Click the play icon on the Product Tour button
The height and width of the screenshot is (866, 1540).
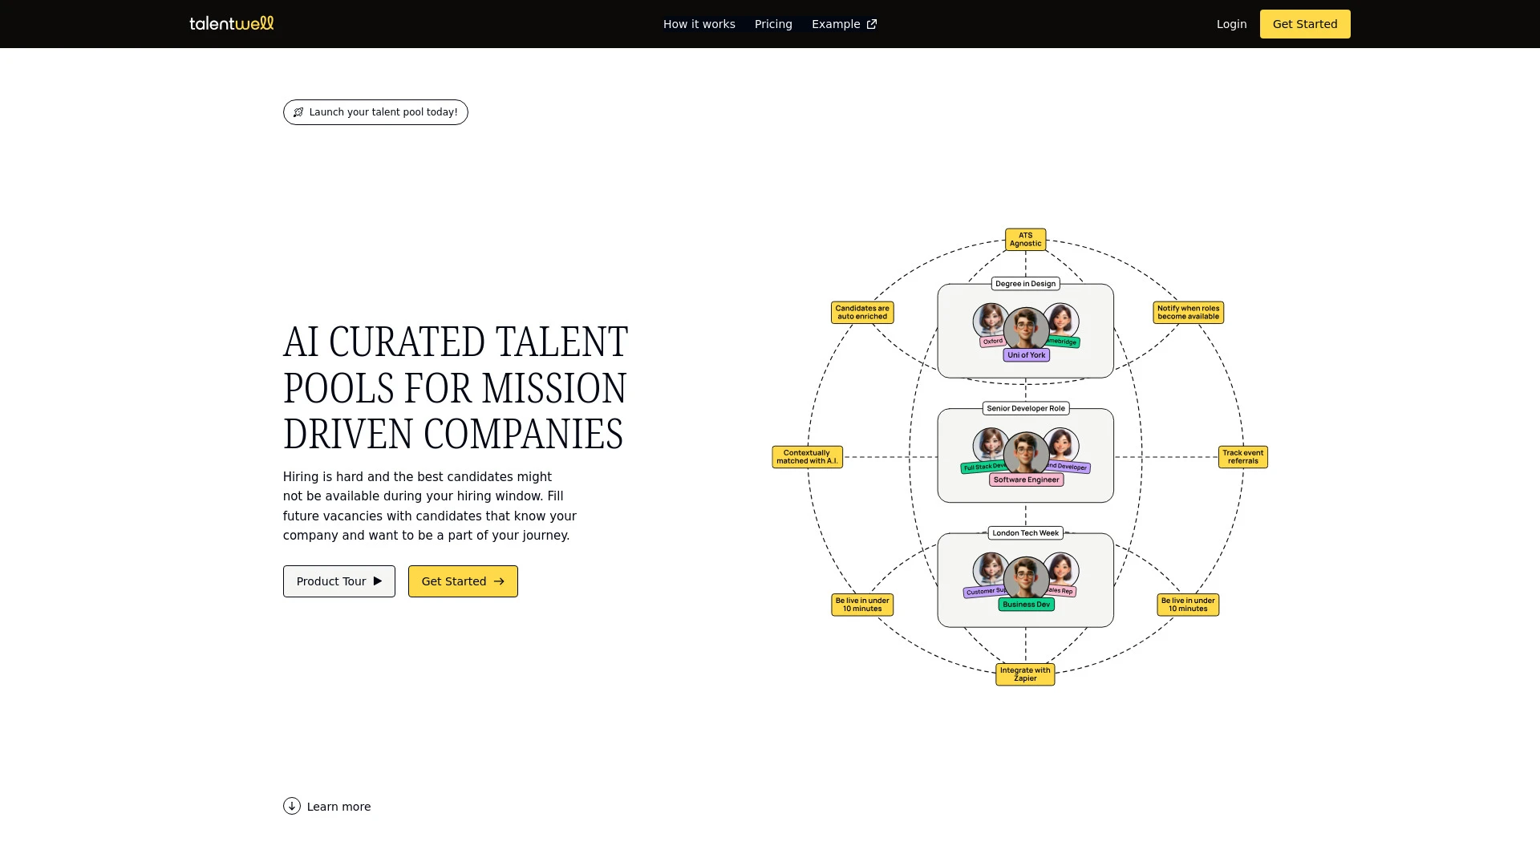coord(376,581)
